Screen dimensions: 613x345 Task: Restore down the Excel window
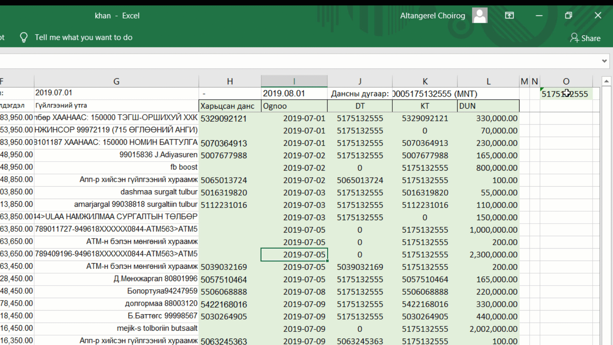tap(568, 15)
